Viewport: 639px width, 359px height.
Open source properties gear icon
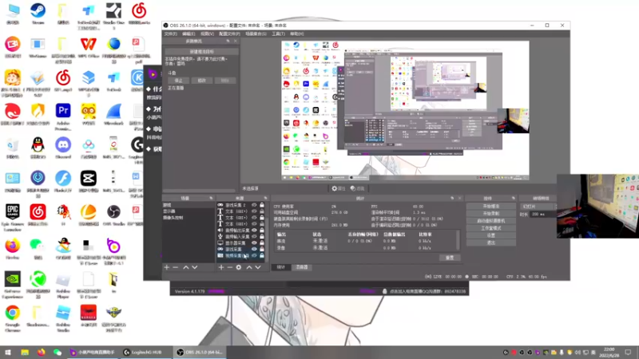coord(239,267)
